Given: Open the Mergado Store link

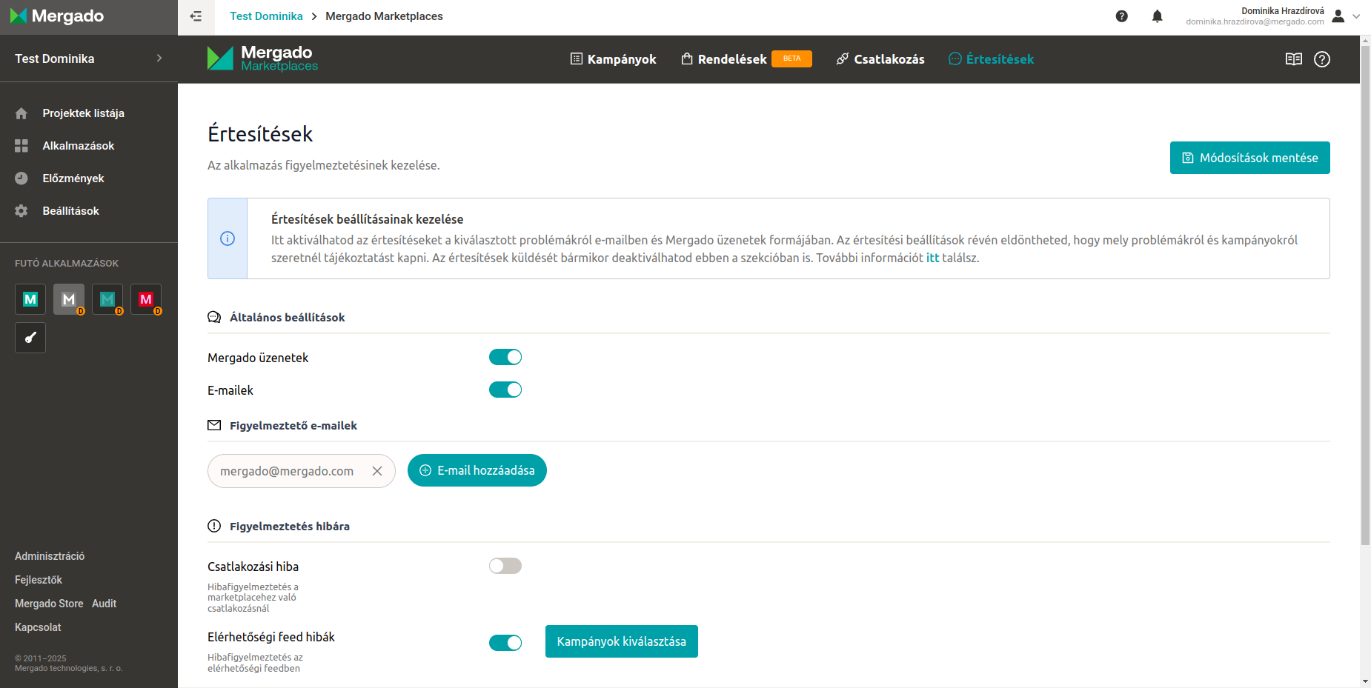Looking at the screenshot, I should 49,604.
